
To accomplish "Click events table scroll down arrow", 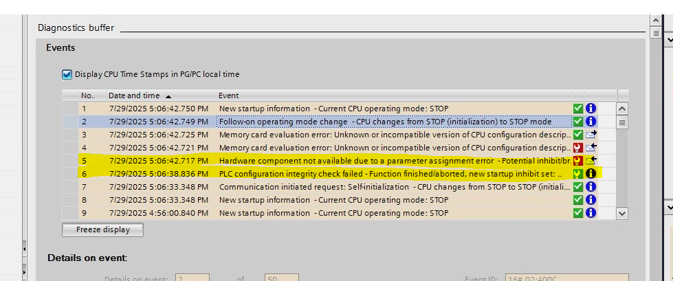I will pyautogui.click(x=622, y=213).
